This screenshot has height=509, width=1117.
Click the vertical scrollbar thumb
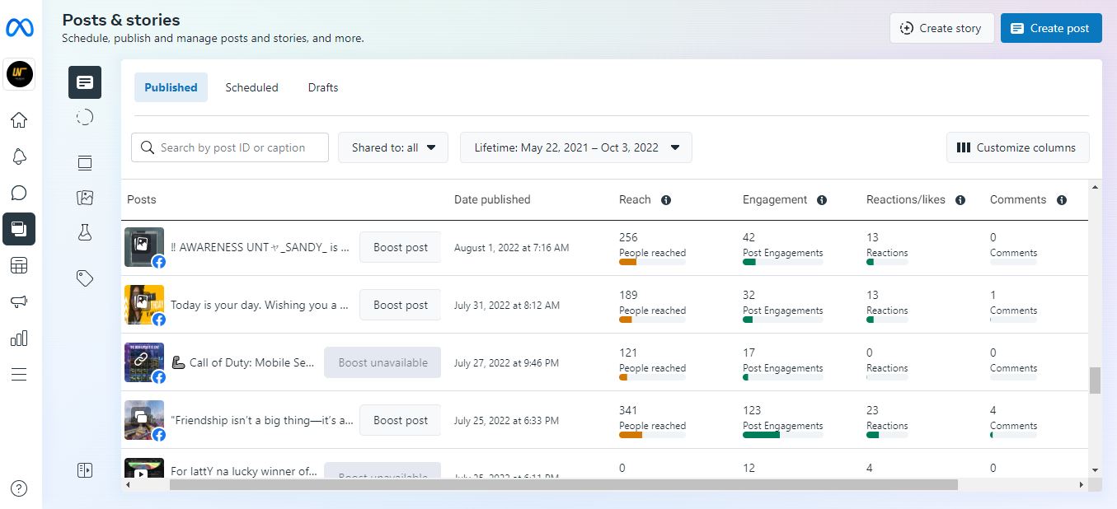1095,381
